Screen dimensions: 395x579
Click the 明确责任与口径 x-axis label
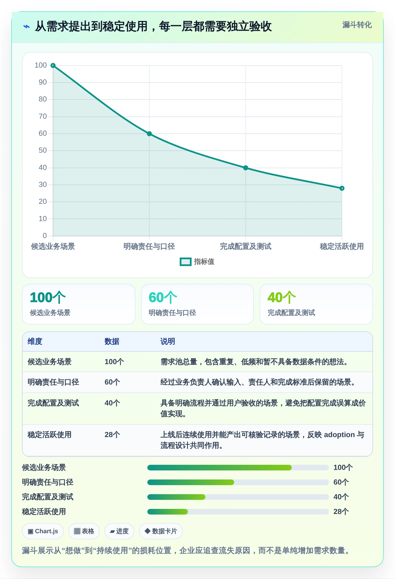[x=149, y=247]
